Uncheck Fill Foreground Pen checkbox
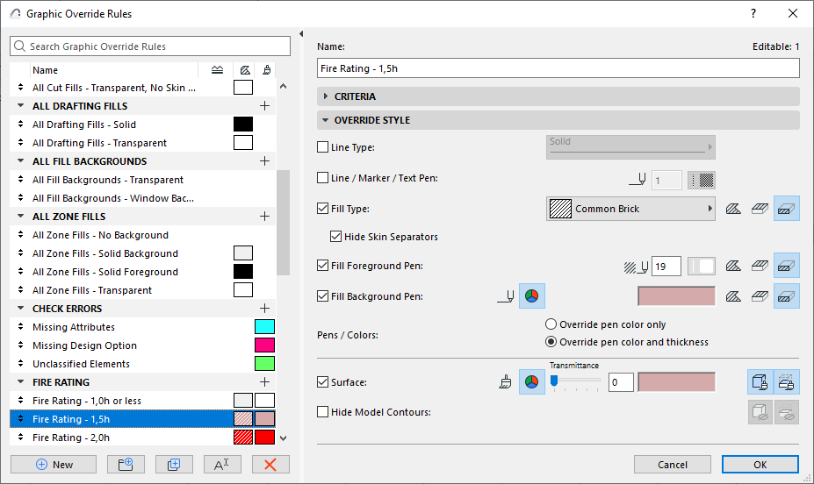814x484 pixels. pos(322,266)
